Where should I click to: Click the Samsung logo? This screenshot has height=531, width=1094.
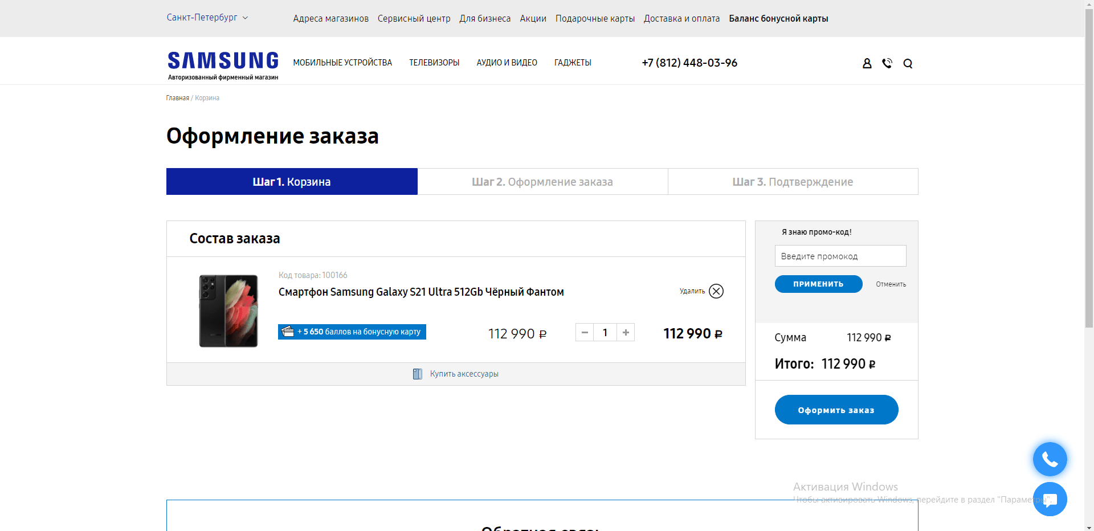click(x=223, y=66)
